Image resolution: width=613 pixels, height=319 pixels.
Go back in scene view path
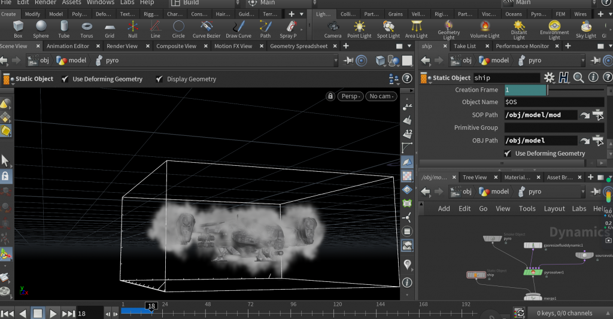point(4,60)
